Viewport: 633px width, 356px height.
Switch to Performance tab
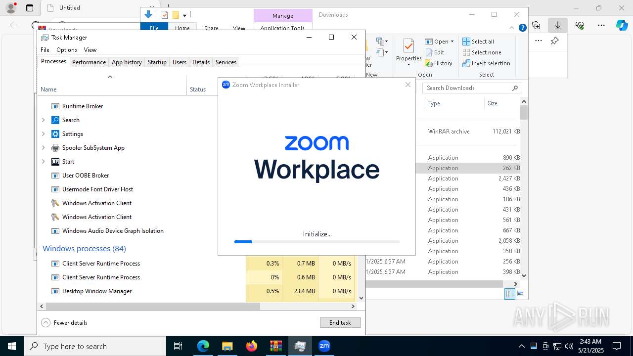point(89,62)
